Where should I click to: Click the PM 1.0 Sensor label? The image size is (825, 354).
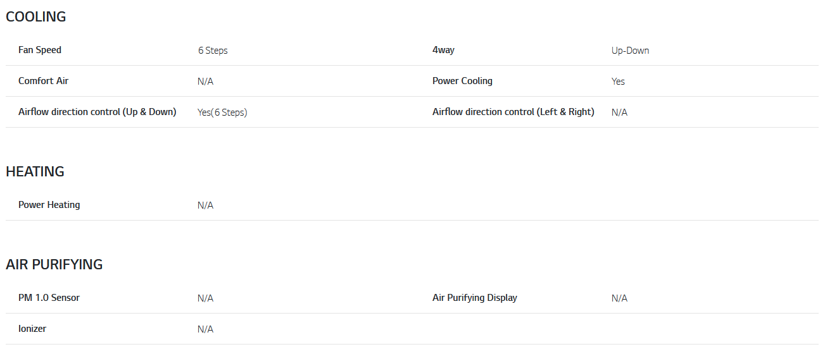click(49, 298)
